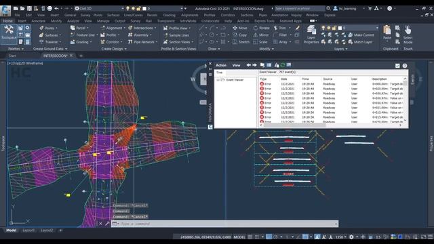Click the Profile View tool
Image resolution: width=434 pixels, height=244 pixels.
tap(176, 28)
